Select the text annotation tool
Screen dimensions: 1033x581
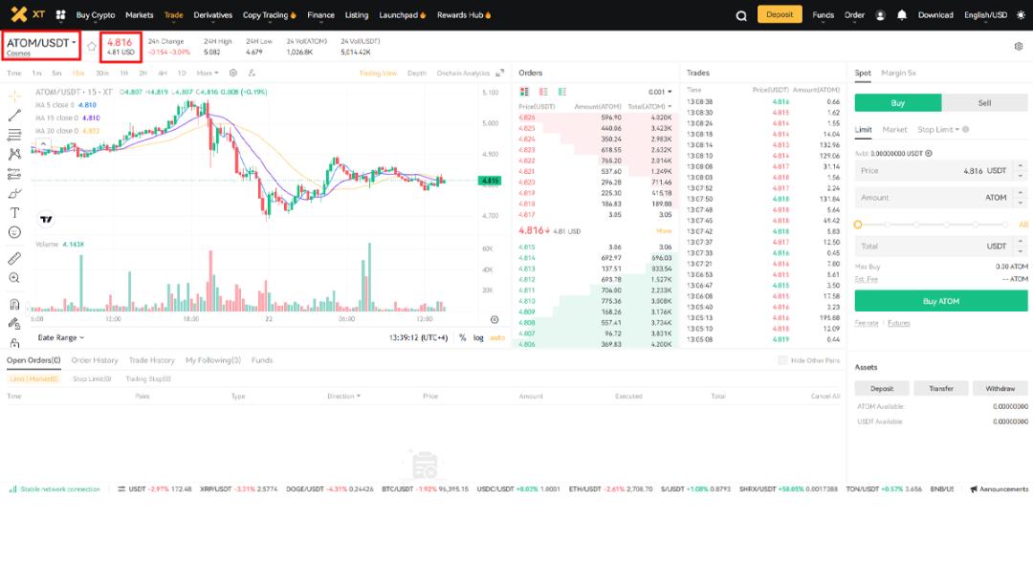click(14, 212)
